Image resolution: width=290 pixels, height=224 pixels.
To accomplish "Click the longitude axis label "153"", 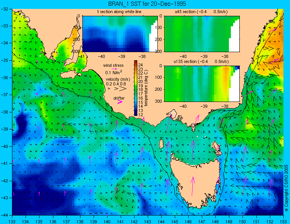I will (x=283, y=221).
